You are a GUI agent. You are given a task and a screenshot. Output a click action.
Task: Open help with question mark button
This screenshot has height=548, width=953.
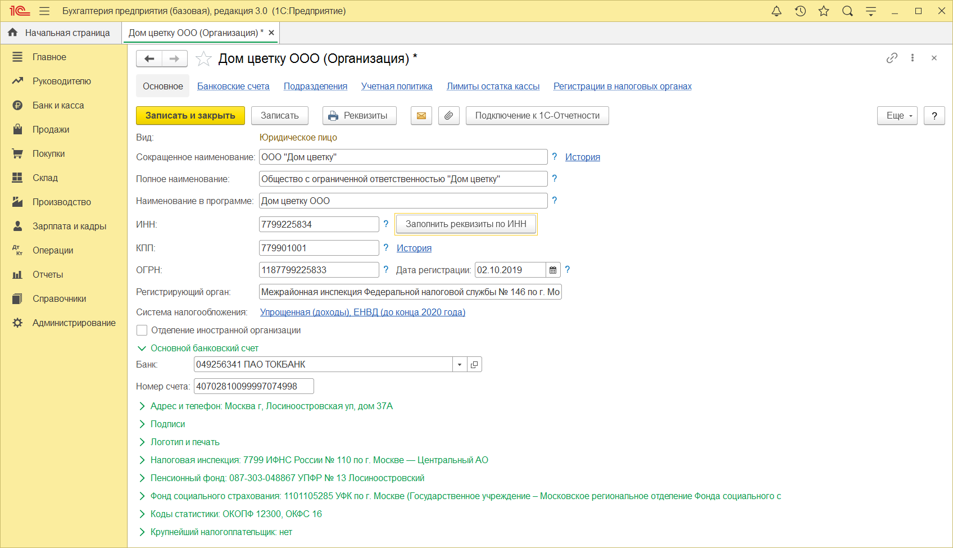tap(934, 116)
